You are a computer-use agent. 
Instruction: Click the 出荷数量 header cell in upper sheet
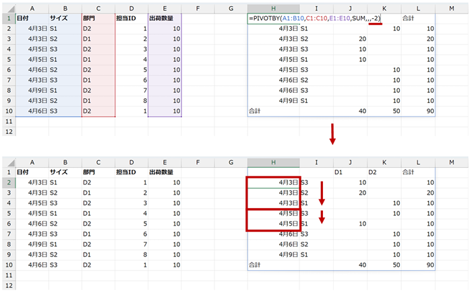165,18
